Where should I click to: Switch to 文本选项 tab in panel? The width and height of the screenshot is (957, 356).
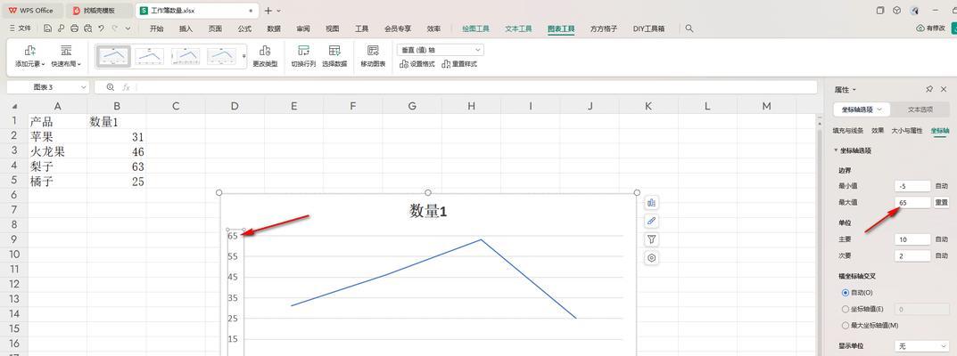tap(920, 109)
